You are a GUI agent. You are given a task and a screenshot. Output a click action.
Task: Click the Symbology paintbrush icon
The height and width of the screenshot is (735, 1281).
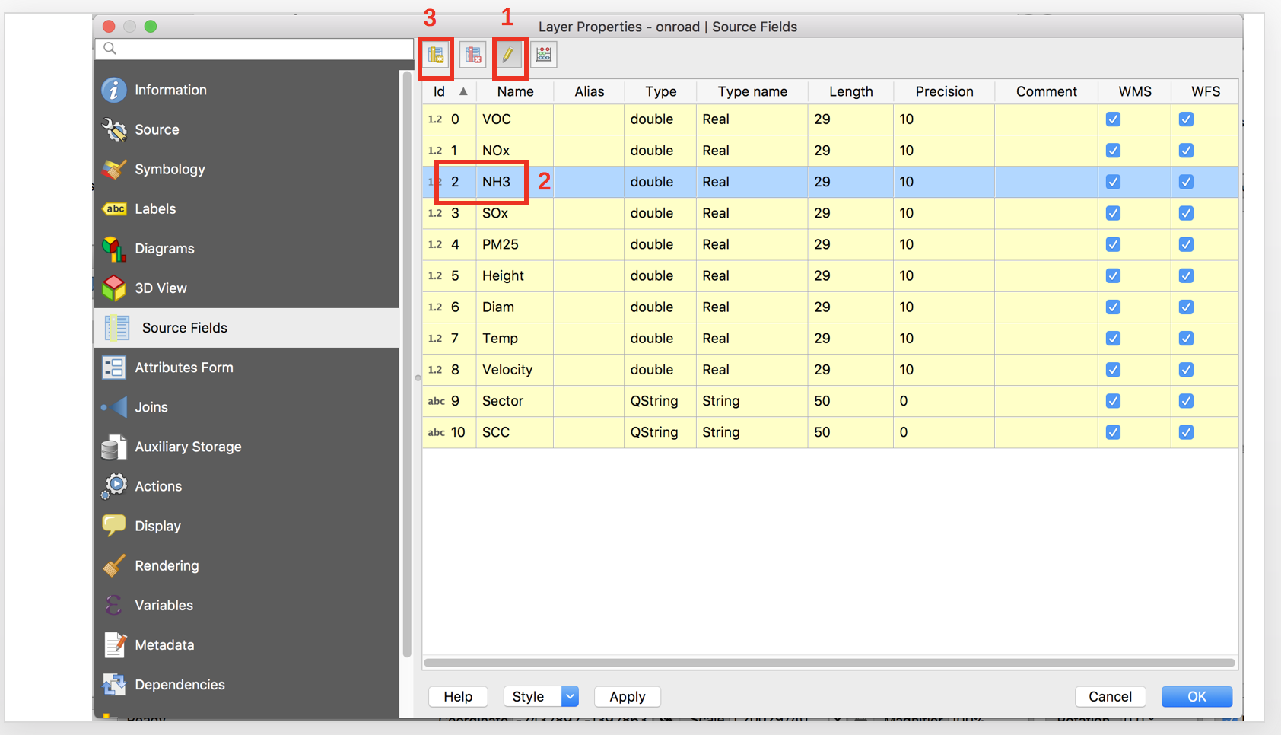tap(114, 169)
